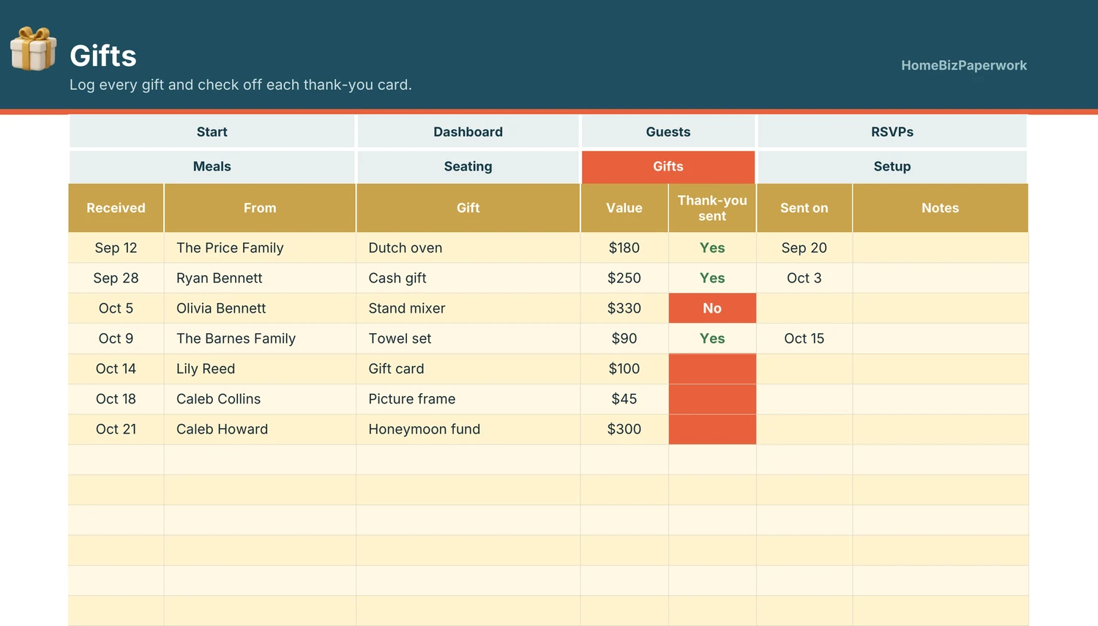Click The Barnes Family cell

pos(260,338)
